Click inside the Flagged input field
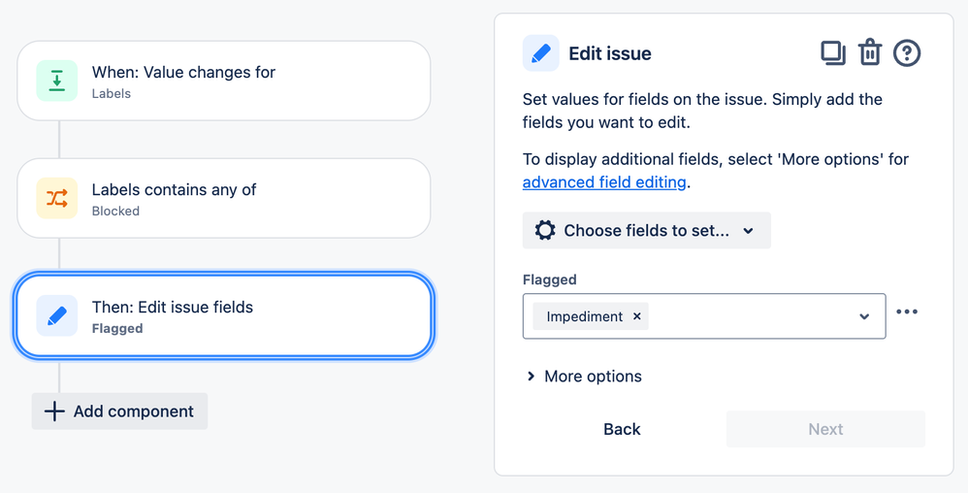This screenshot has height=493, width=968. point(747,316)
